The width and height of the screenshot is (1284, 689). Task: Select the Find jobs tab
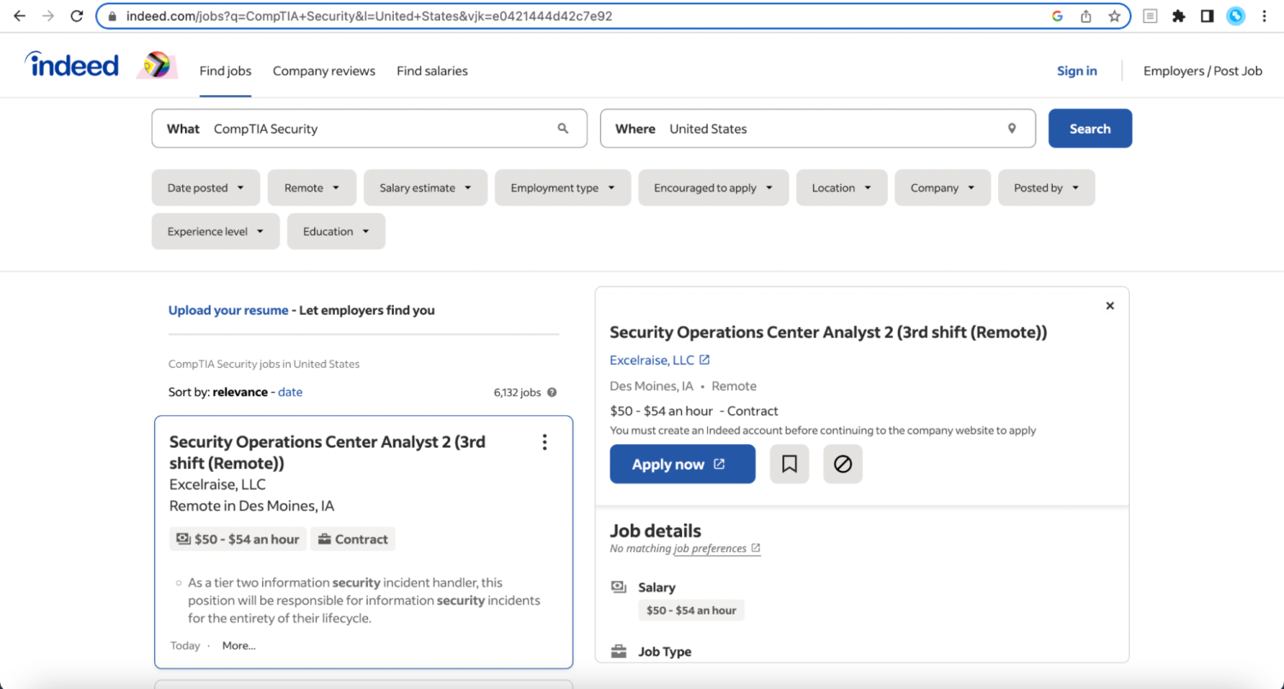pyautogui.click(x=225, y=71)
